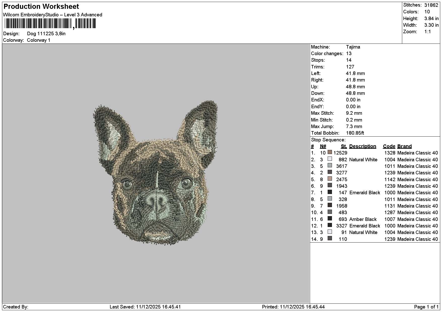Click the embroidered dog design preview
This screenshot has width=442, height=312.
point(155,173)
